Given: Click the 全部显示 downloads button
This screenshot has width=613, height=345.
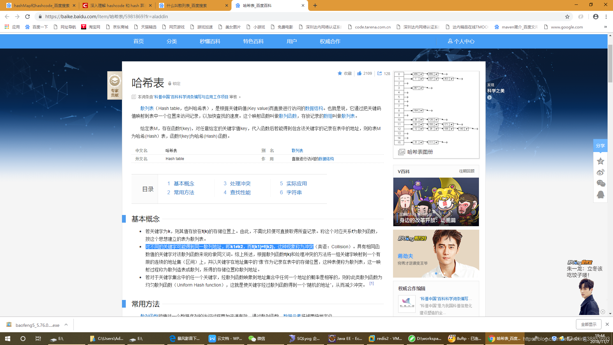Looking at the screenshot, I should (x=589, y=324).
